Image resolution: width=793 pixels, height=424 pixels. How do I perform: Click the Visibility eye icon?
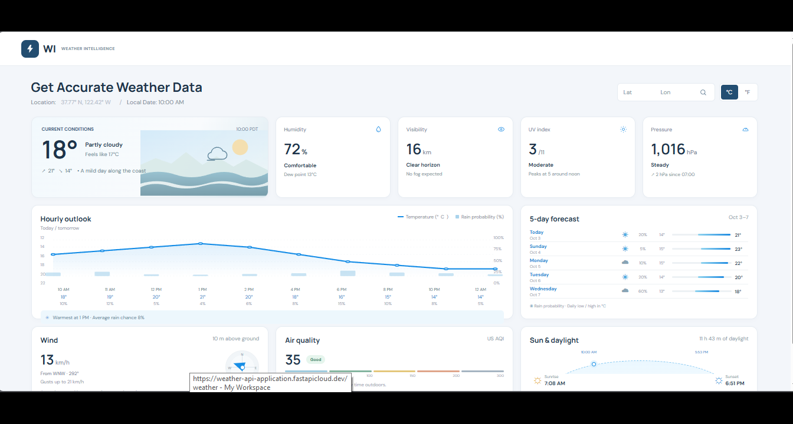click(501, 130)
